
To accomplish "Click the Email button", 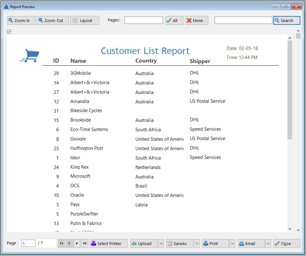I will coord(251,243).
